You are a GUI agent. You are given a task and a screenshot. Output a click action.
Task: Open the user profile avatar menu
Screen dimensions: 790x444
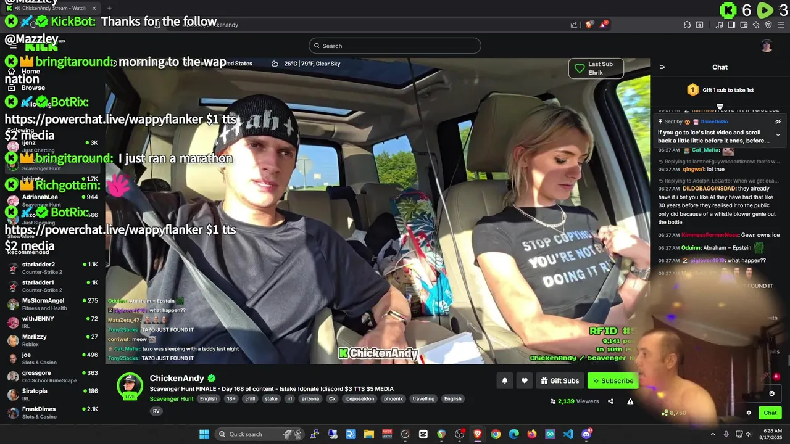(767, 46)
